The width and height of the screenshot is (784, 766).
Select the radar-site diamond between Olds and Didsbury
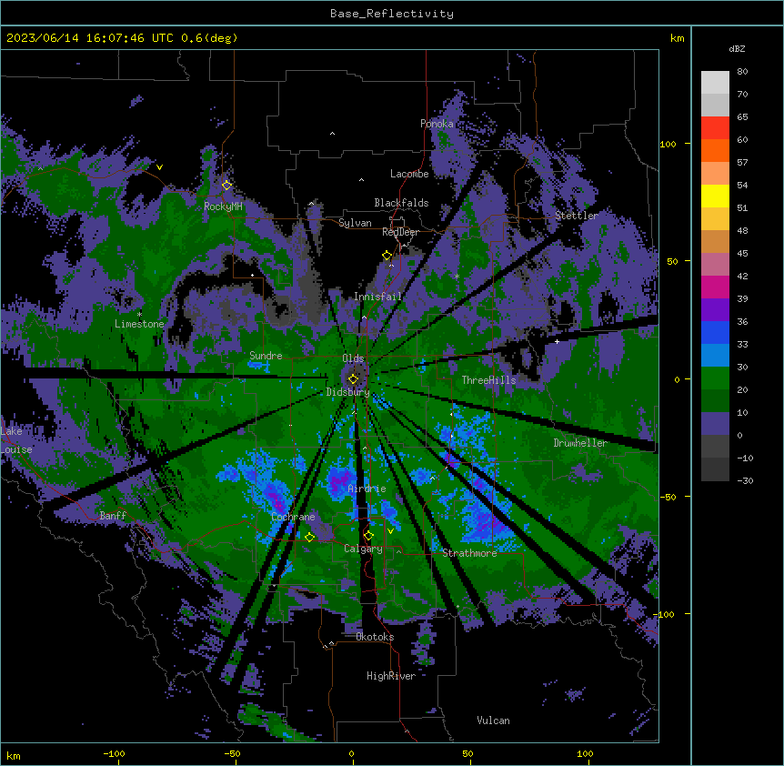coord(353,378)
